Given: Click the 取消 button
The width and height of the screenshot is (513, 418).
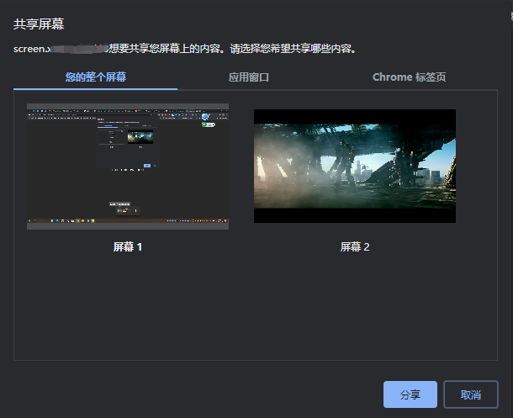Looking at the screenshot, I should tap(471, 394).
